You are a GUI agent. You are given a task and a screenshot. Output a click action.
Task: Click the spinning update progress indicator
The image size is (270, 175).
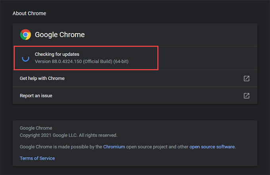[25, 58]
